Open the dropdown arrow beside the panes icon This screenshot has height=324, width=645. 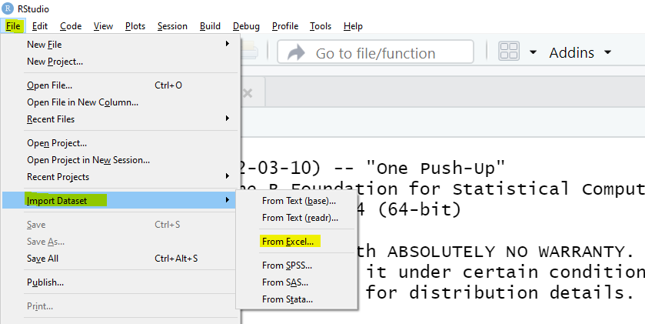[534, 52]
